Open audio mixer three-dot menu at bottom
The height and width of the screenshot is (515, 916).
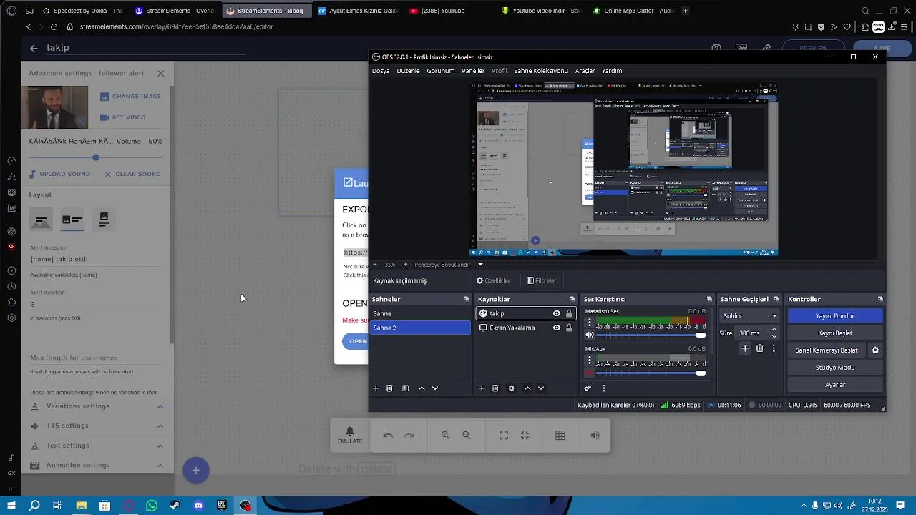pos(604,388)
